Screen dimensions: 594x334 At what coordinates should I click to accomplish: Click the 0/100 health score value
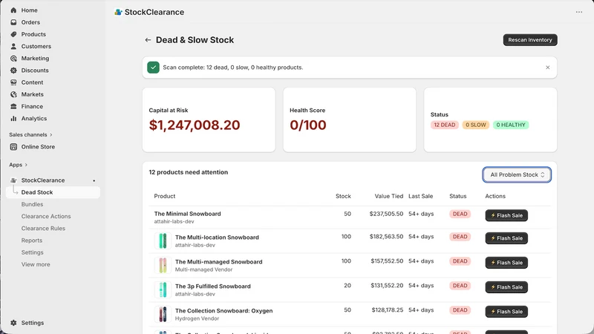pyautogui.click(x=307, y=125)
